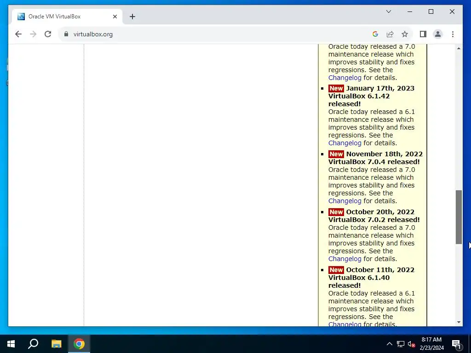
Task: Open Changelog link for VirtualBox 6.1.42
Action: (x=345, y=143)
